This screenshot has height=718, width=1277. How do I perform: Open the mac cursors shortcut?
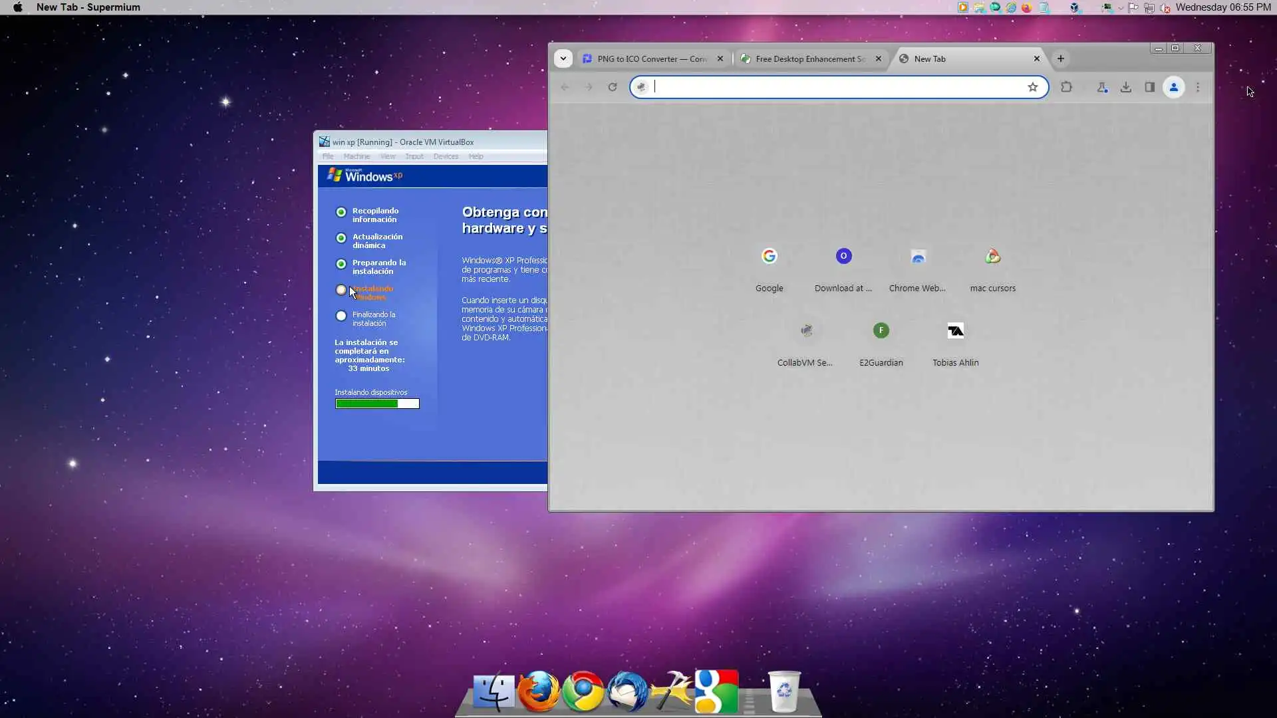992,266
